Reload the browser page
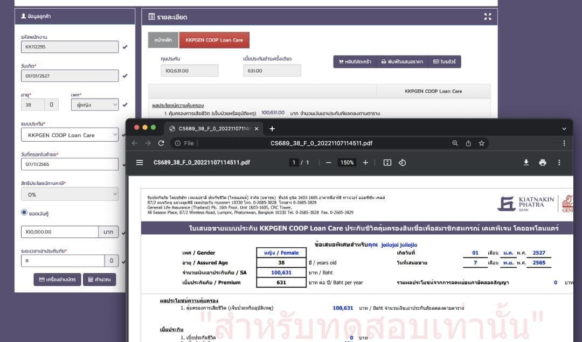 pyautogui.click(x=161, y=143)
